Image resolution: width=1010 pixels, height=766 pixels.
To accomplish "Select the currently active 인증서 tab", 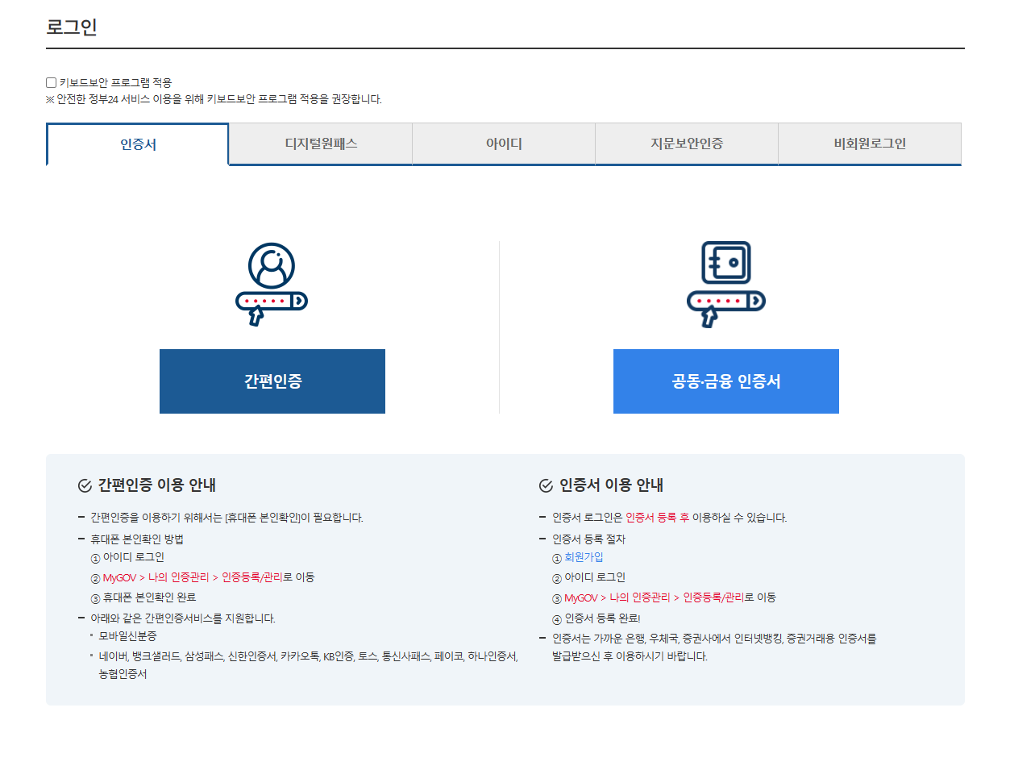I will pyautogui.click(x=138, y=144).
